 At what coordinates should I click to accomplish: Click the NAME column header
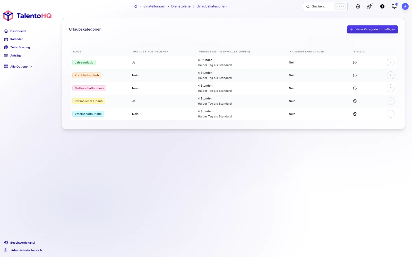[77, 52]
